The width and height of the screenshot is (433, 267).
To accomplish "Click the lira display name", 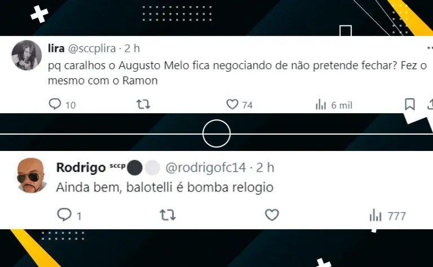I will [x=56, y=48].
